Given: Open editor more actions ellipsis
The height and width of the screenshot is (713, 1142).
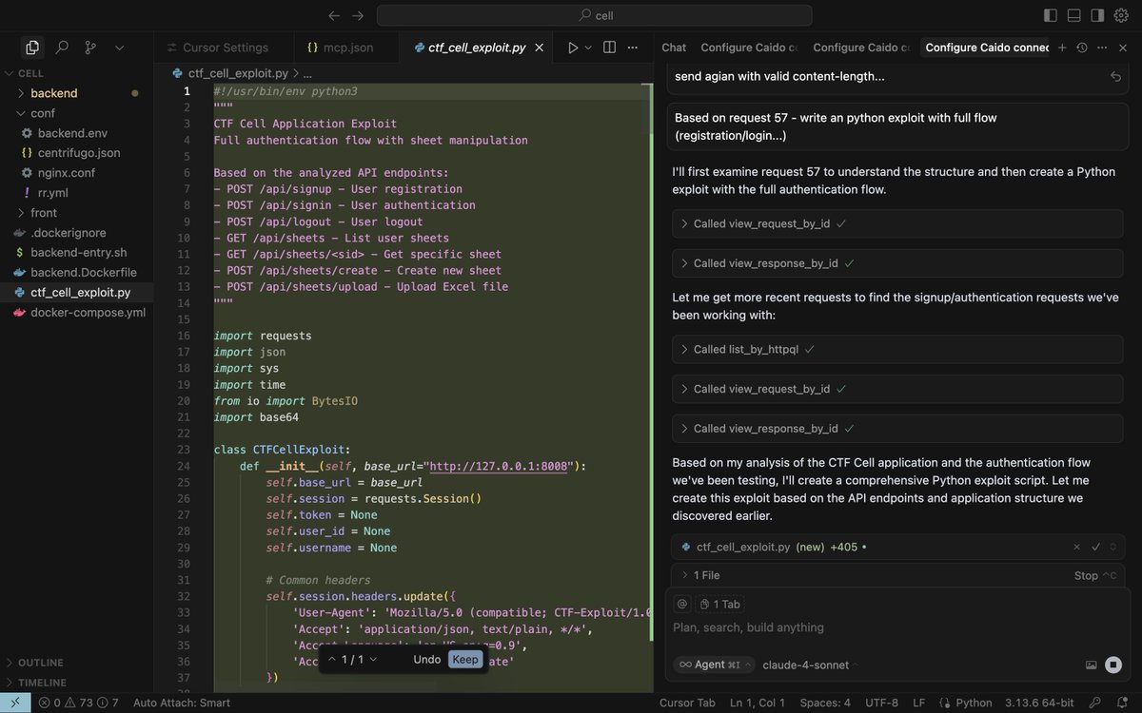Looking at the screenshot, I should coord(635,48).
